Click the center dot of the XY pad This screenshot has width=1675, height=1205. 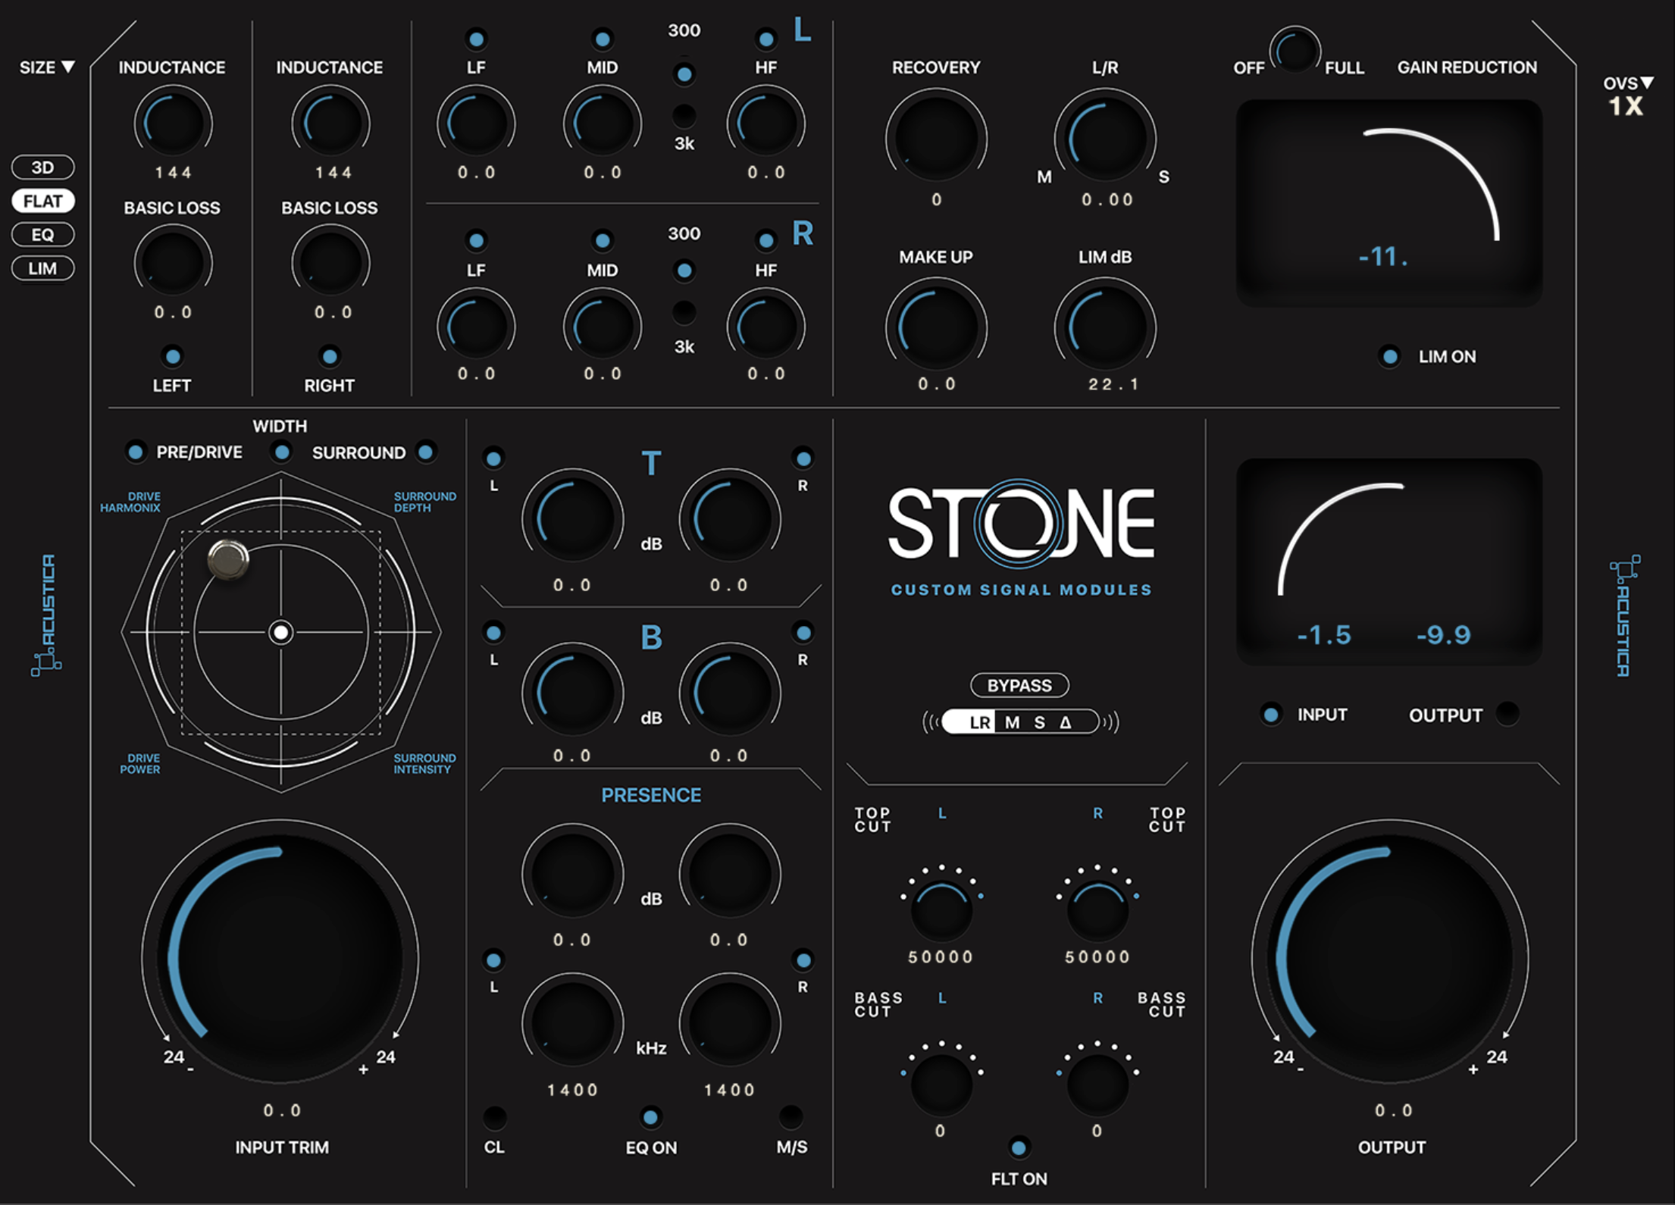281,632
